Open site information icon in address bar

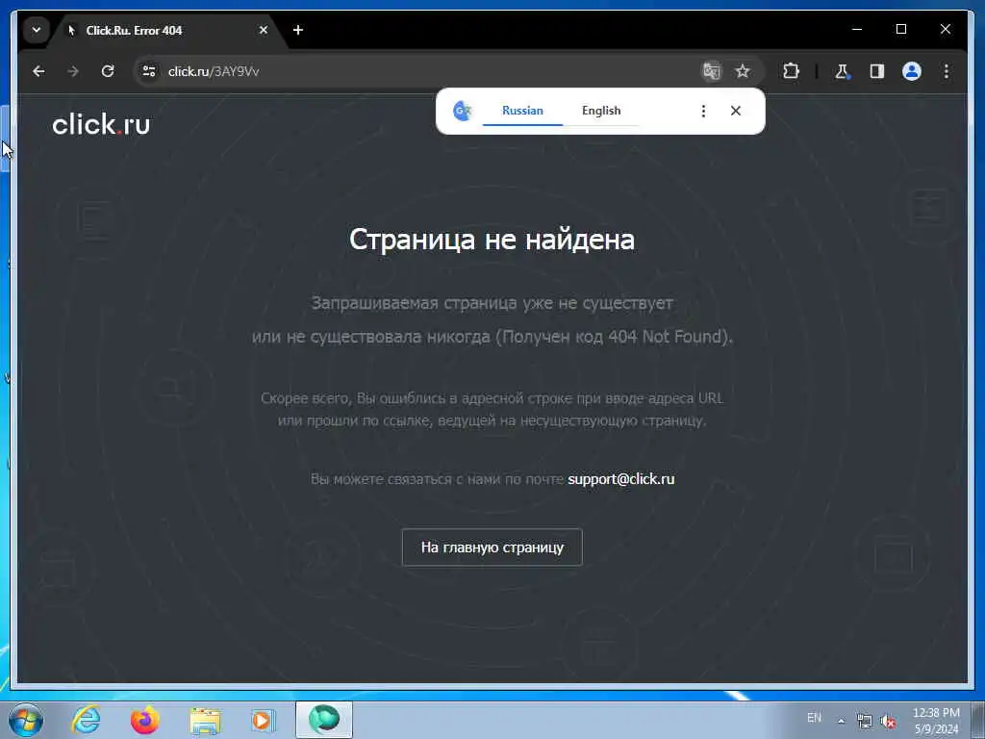click(x=149, y=71)
